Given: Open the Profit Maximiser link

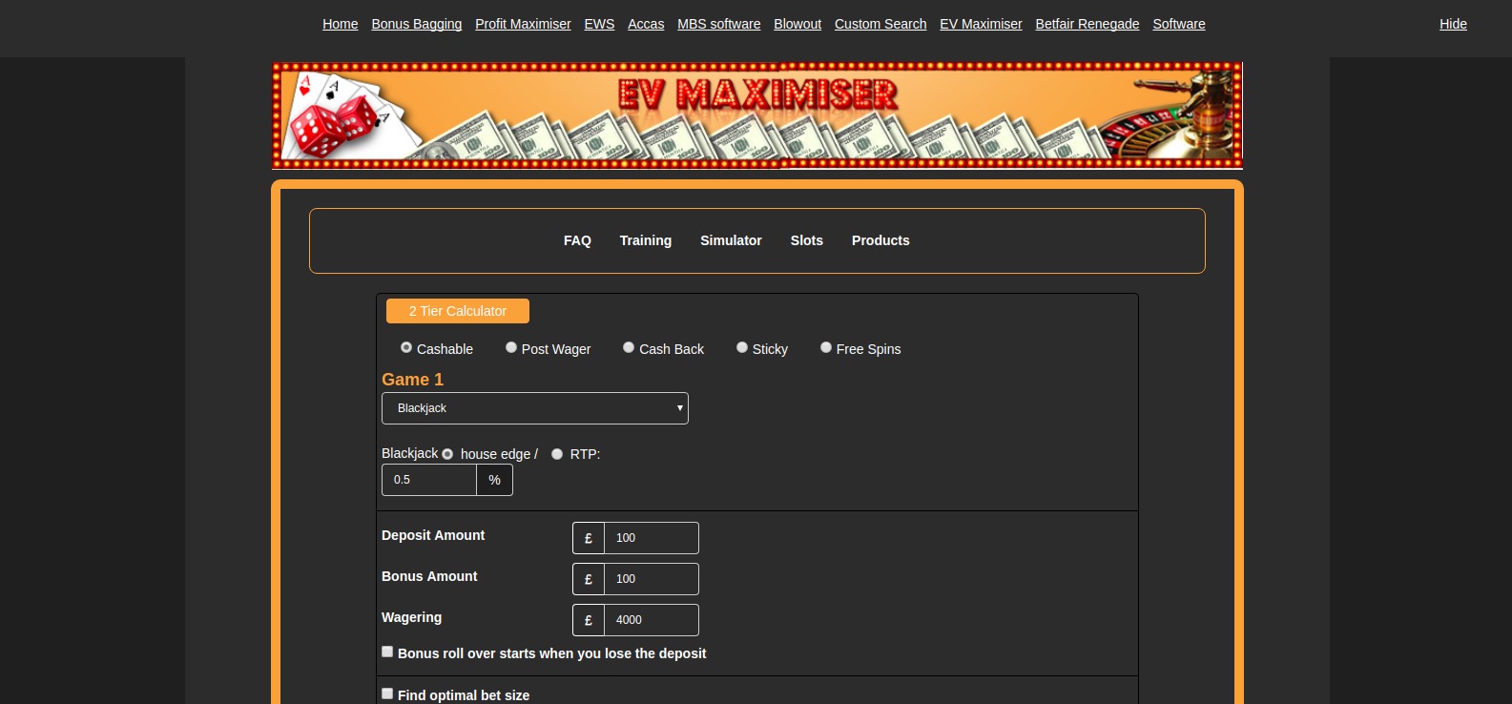Looking at the screenshot, I should (x=523, y=24).
